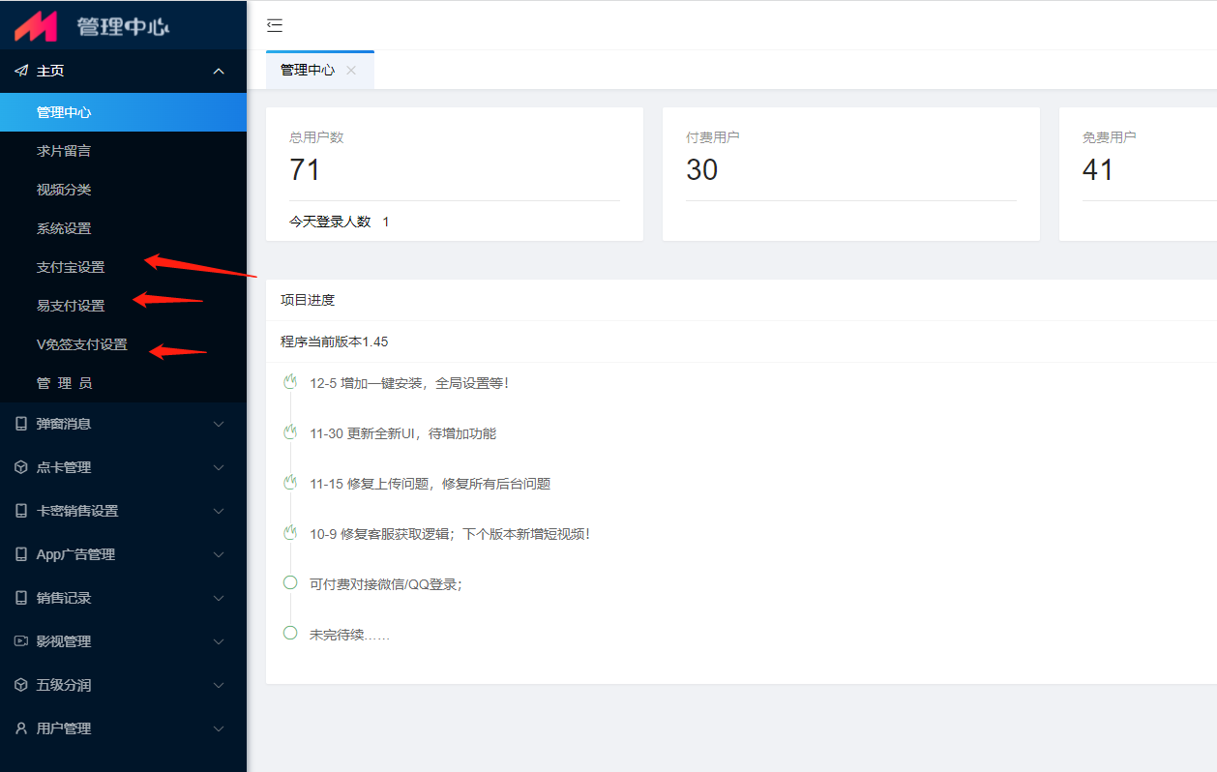Go to 系统设置
The height and width of the screenshot is (772, 1217).
(x=64, y=228)
